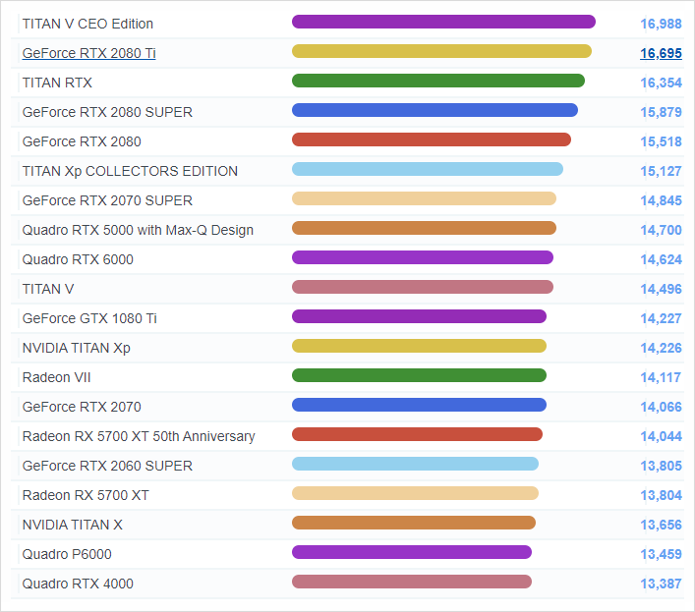Click the 13,656 score value

click(661, 525)
